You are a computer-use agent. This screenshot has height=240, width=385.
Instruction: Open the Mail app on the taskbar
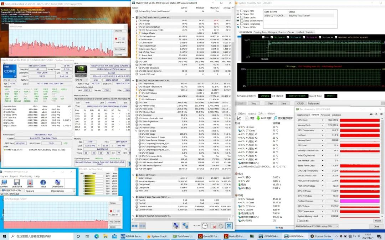coord(114,236)
